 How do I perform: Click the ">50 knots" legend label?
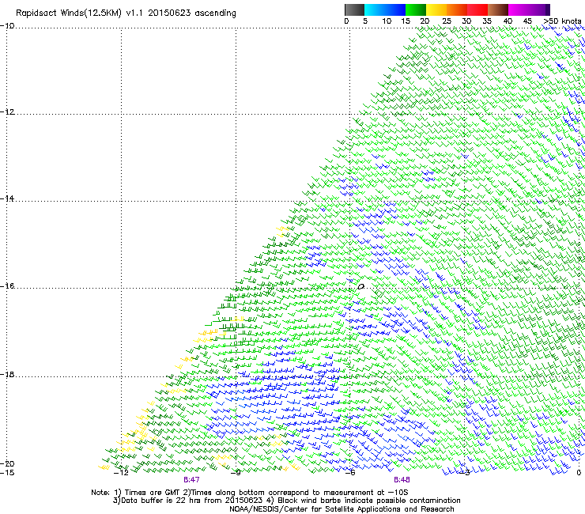coord(562,21)
